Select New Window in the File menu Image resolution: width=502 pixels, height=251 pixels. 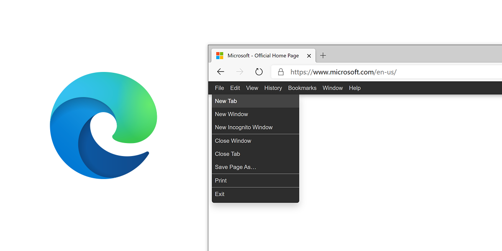(x=231, y=114)
